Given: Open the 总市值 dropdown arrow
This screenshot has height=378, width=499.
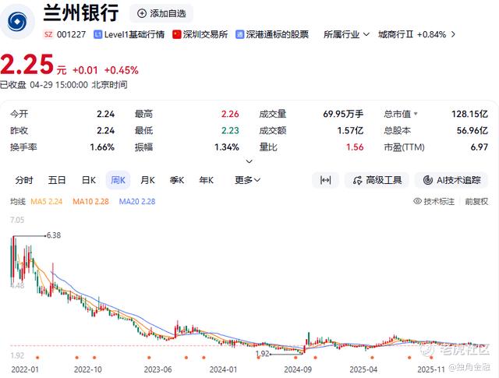Looking at the screenshot, I should pyautogui.click(x=416, y=114).
